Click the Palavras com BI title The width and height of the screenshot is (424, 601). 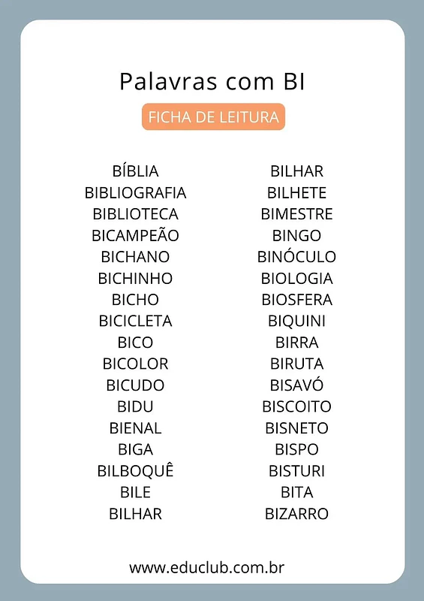click(212, 81)
